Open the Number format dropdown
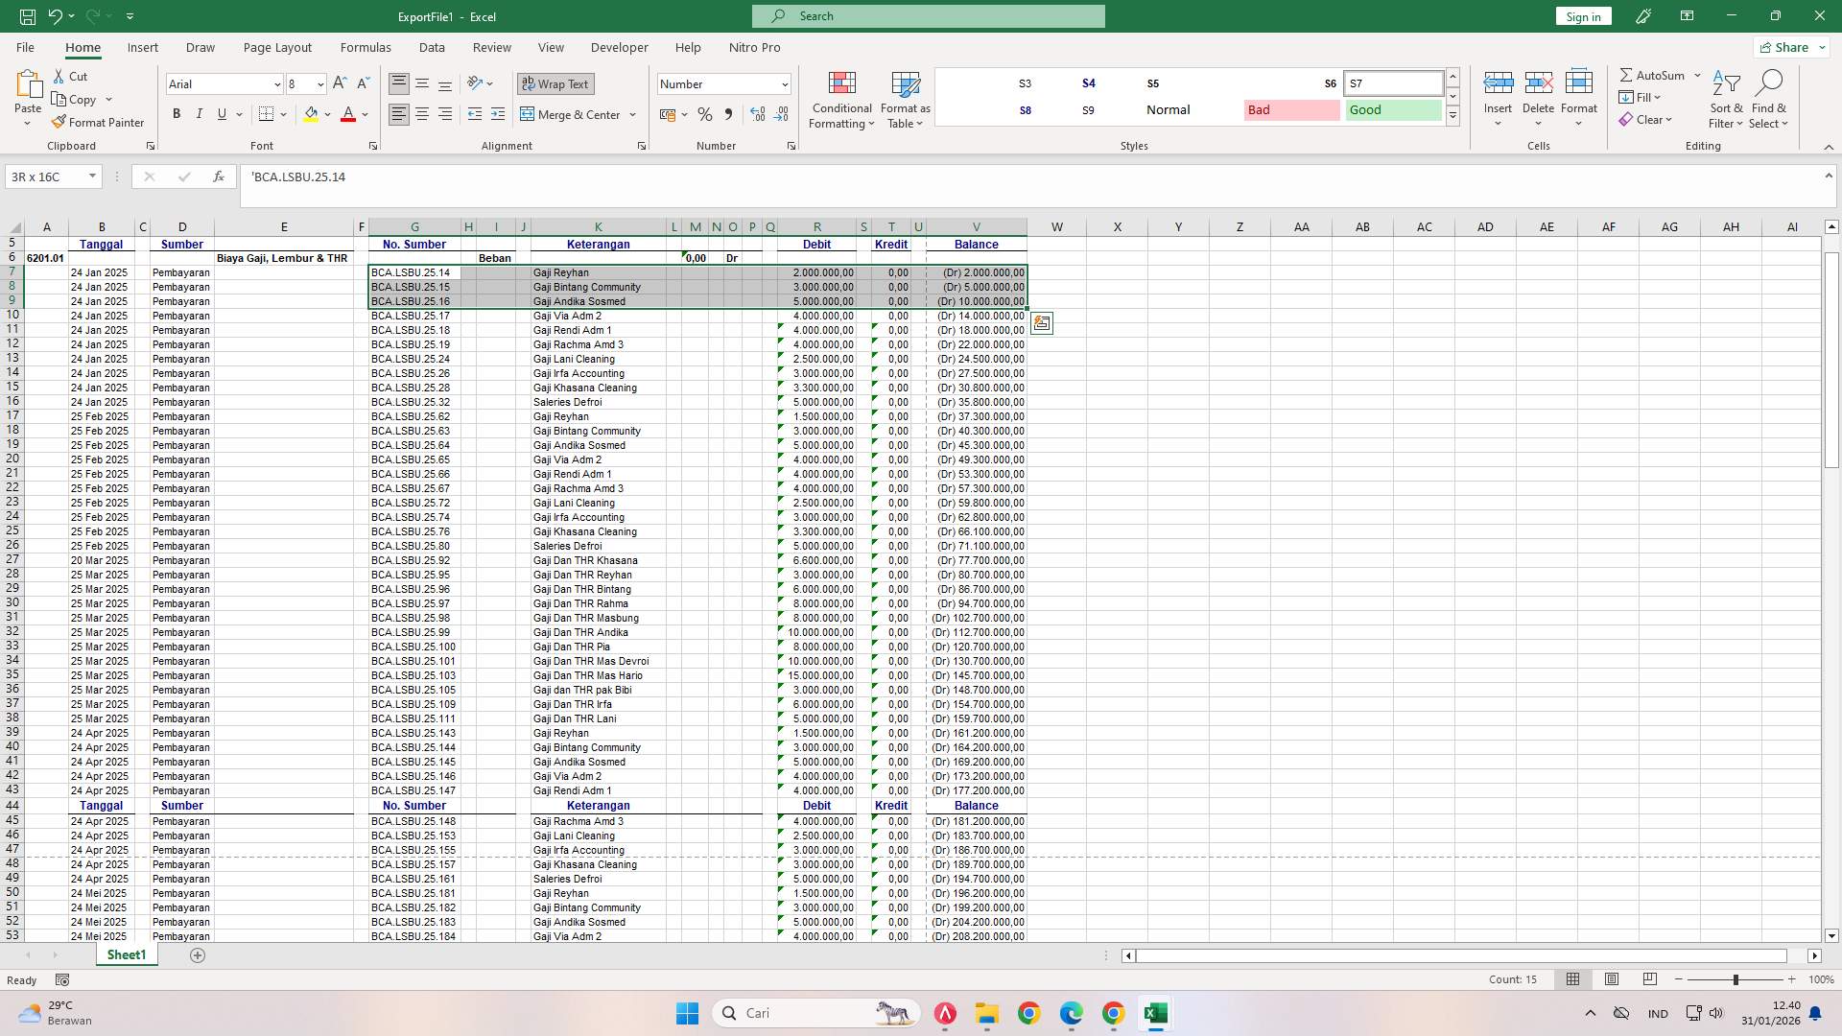This screenshot has height=1036, width=1842. pyautogui.click(x=785, y=83)
